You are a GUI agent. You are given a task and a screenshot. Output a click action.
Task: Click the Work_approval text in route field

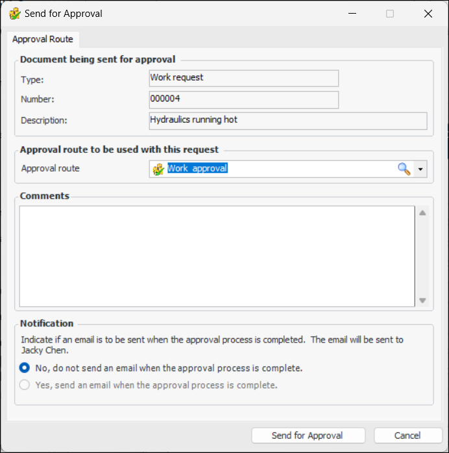pos(197,169)
